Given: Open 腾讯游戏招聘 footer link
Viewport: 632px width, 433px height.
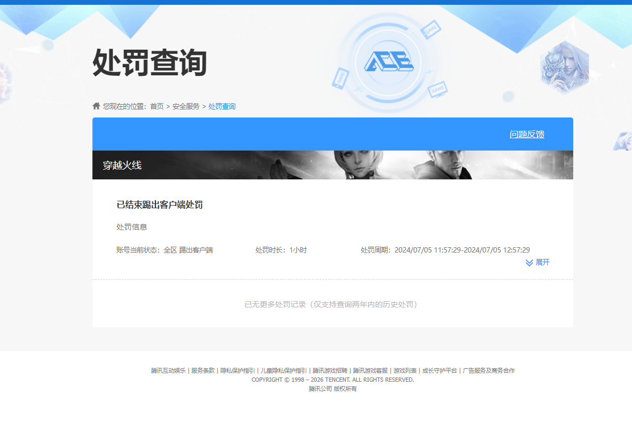Looking at the screenshot, I should point(330,371).
